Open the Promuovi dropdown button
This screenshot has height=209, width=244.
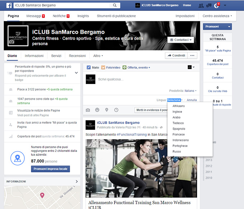[217, 27]
